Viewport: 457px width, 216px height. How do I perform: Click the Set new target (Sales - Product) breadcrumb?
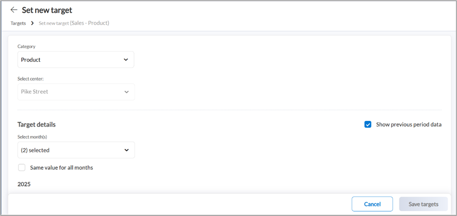74,23
